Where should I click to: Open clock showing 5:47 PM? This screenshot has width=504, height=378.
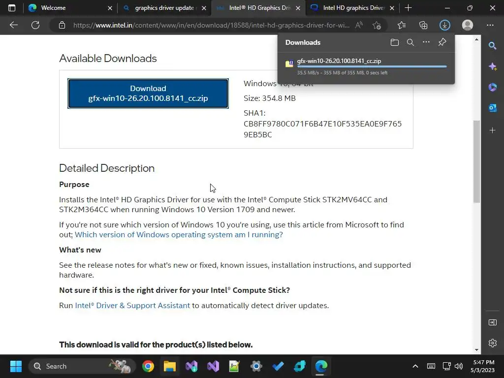pos(483,366)
